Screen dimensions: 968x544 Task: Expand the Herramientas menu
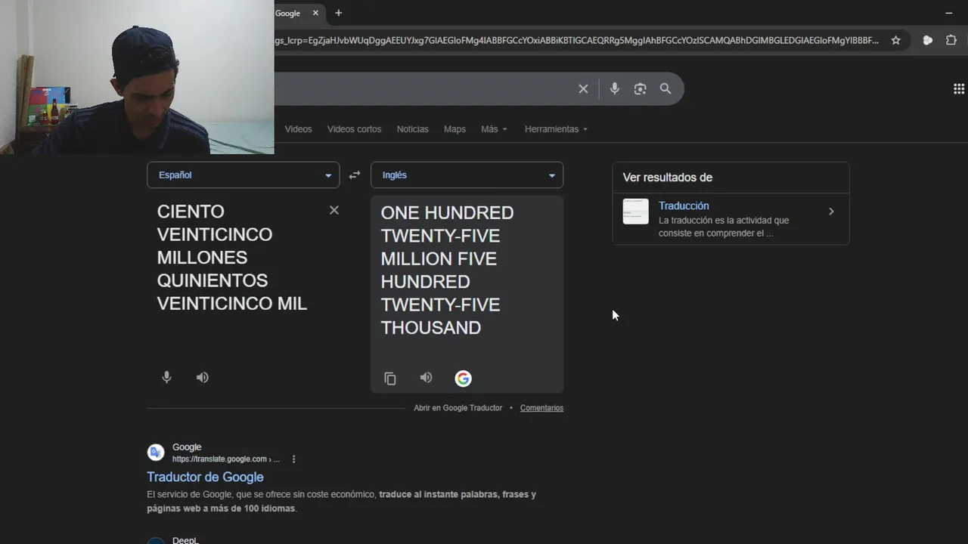(x=556, y=129)
